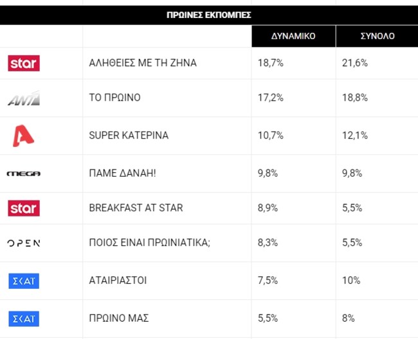Select the BREAKFAST AT STAR show name
Image resolution: width=418 pixels, height=339 pixels.
tap(136, 208)
